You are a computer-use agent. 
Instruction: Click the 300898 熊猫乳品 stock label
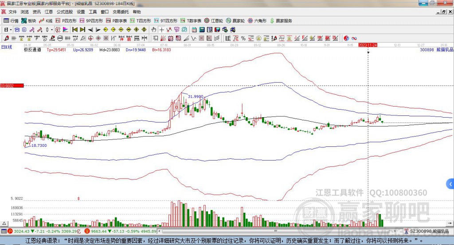click(x=436, y=50)
